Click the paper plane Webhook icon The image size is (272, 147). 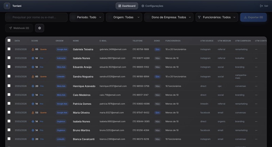point(10,28)
